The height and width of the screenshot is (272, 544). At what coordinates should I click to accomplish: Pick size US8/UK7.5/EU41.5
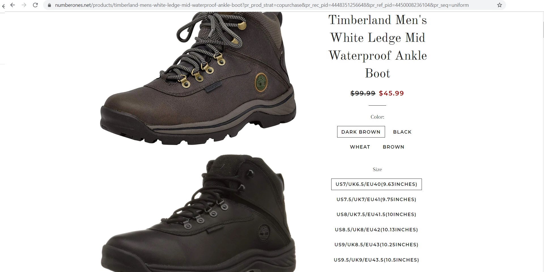pos(376,214)
